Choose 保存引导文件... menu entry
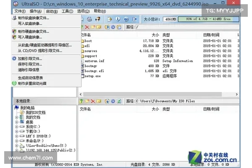252x168 pixels. pyautogui.click(x=46, y=64)
